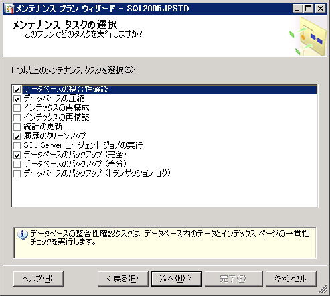Uncheck データベースの整合性確認 checkbox
Viewport: 330px width, 296px height.
tap(17, 90)
